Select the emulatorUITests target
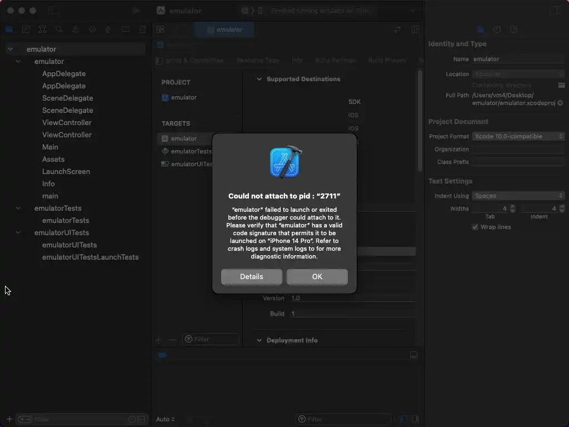The height and width of the screenshot is (427, 569). (x=187, y=164)
